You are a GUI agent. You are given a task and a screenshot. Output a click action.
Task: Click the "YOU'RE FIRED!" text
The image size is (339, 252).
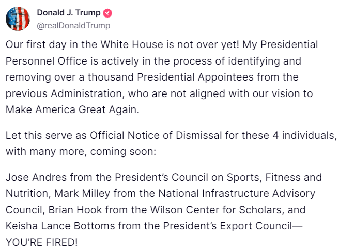[45, 242]
